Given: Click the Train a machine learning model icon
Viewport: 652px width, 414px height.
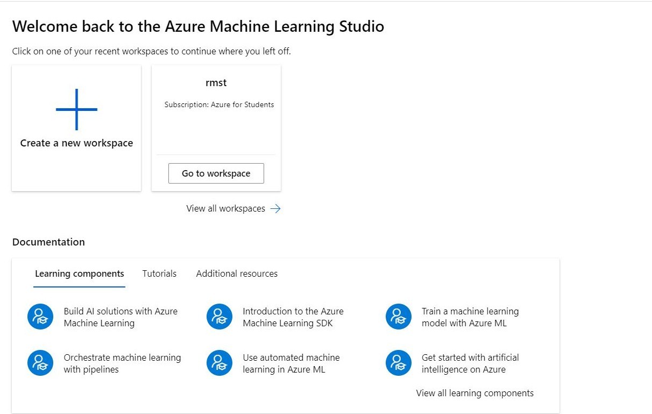Looking at the screenshot, I should tap(399, 317).
